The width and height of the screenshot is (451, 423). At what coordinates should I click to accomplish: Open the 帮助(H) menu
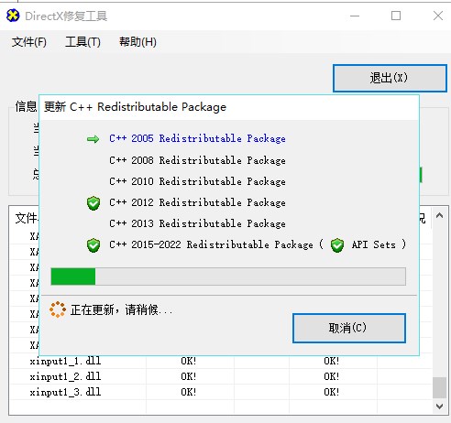click(x=137, y=42)
